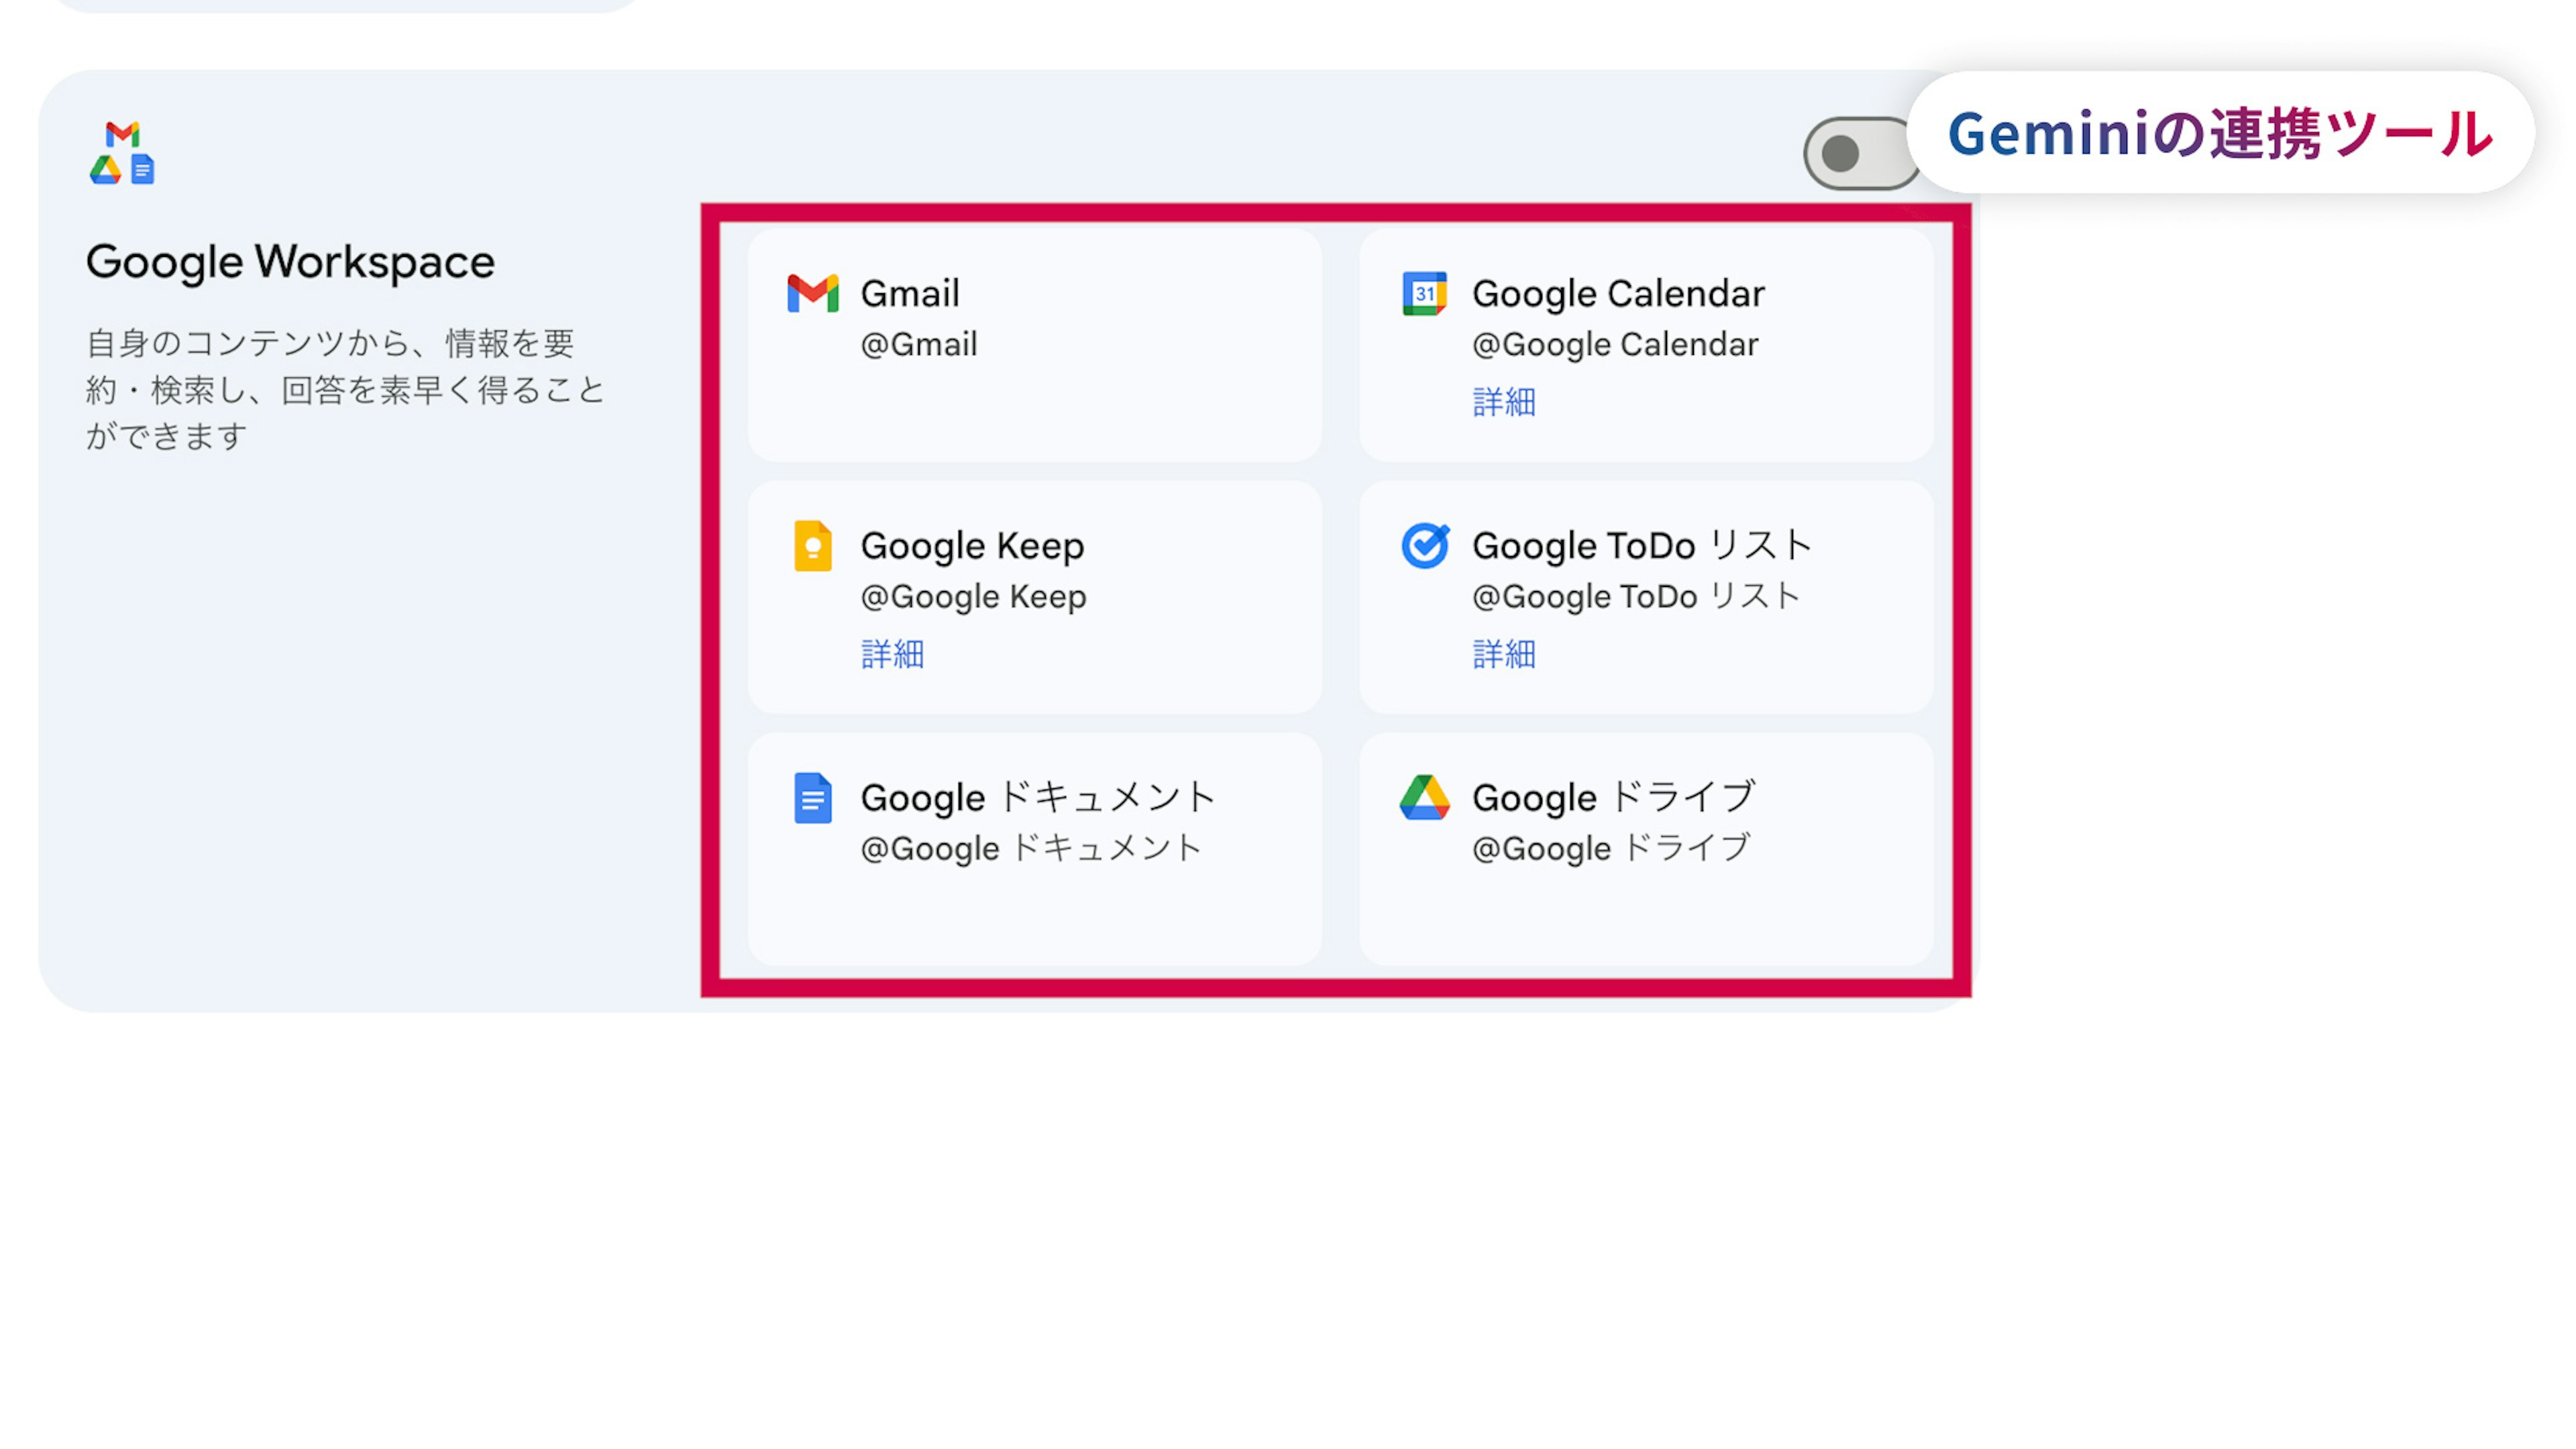This screenshot has width=2576, height=1449.
Task: Click the Geminiの連携ツール label
Action: [2220, 133]
